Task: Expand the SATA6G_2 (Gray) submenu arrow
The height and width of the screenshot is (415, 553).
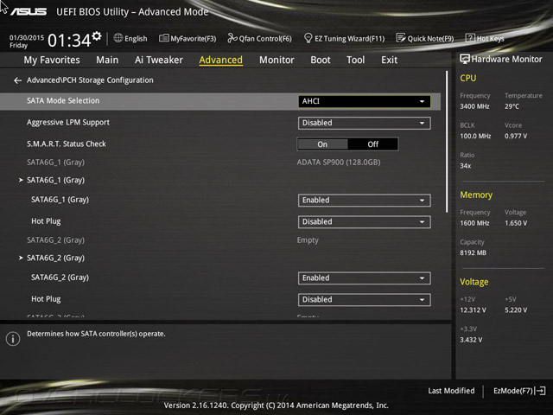Action: pyautogui.click(x=21, y=258)
